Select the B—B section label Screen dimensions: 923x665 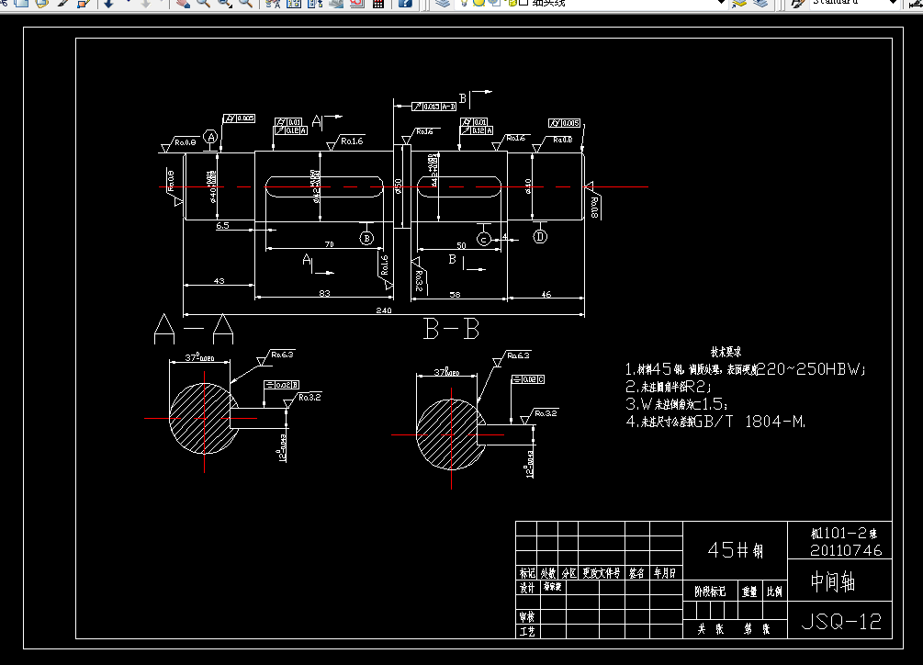tap(452, 329)
